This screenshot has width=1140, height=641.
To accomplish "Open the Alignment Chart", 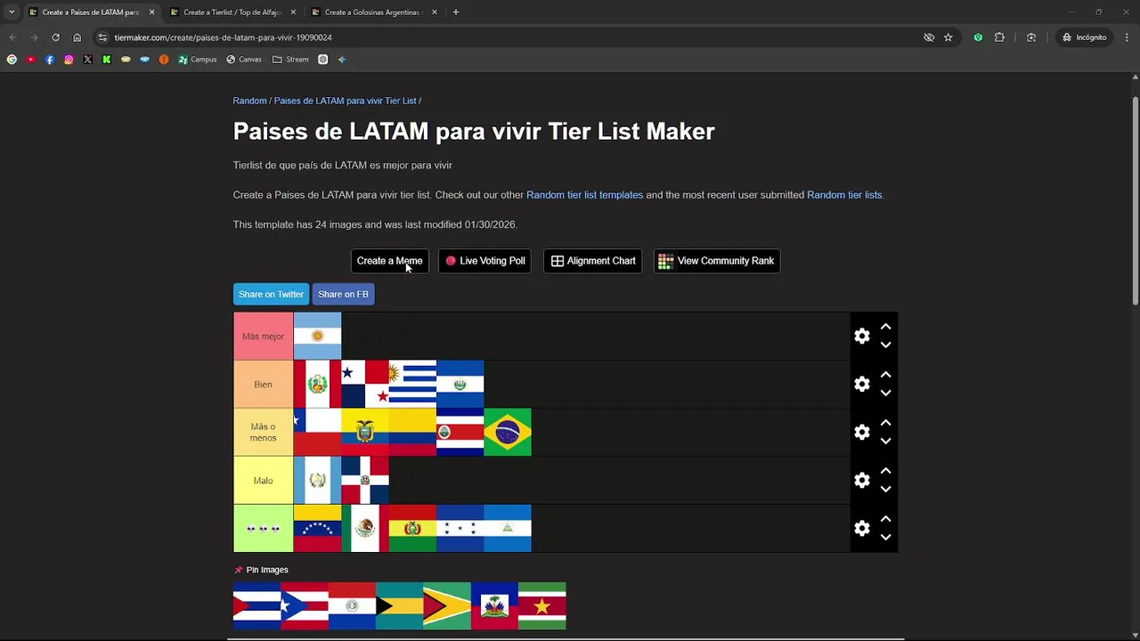I will pos(592,261).
